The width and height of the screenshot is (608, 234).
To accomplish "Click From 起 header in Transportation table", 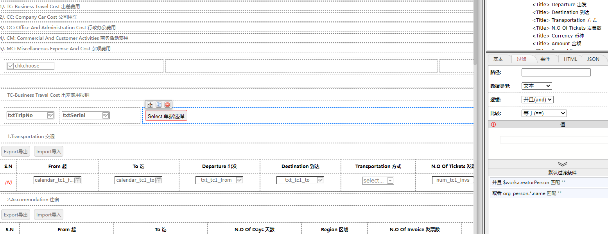I will (x=57, y=167).
